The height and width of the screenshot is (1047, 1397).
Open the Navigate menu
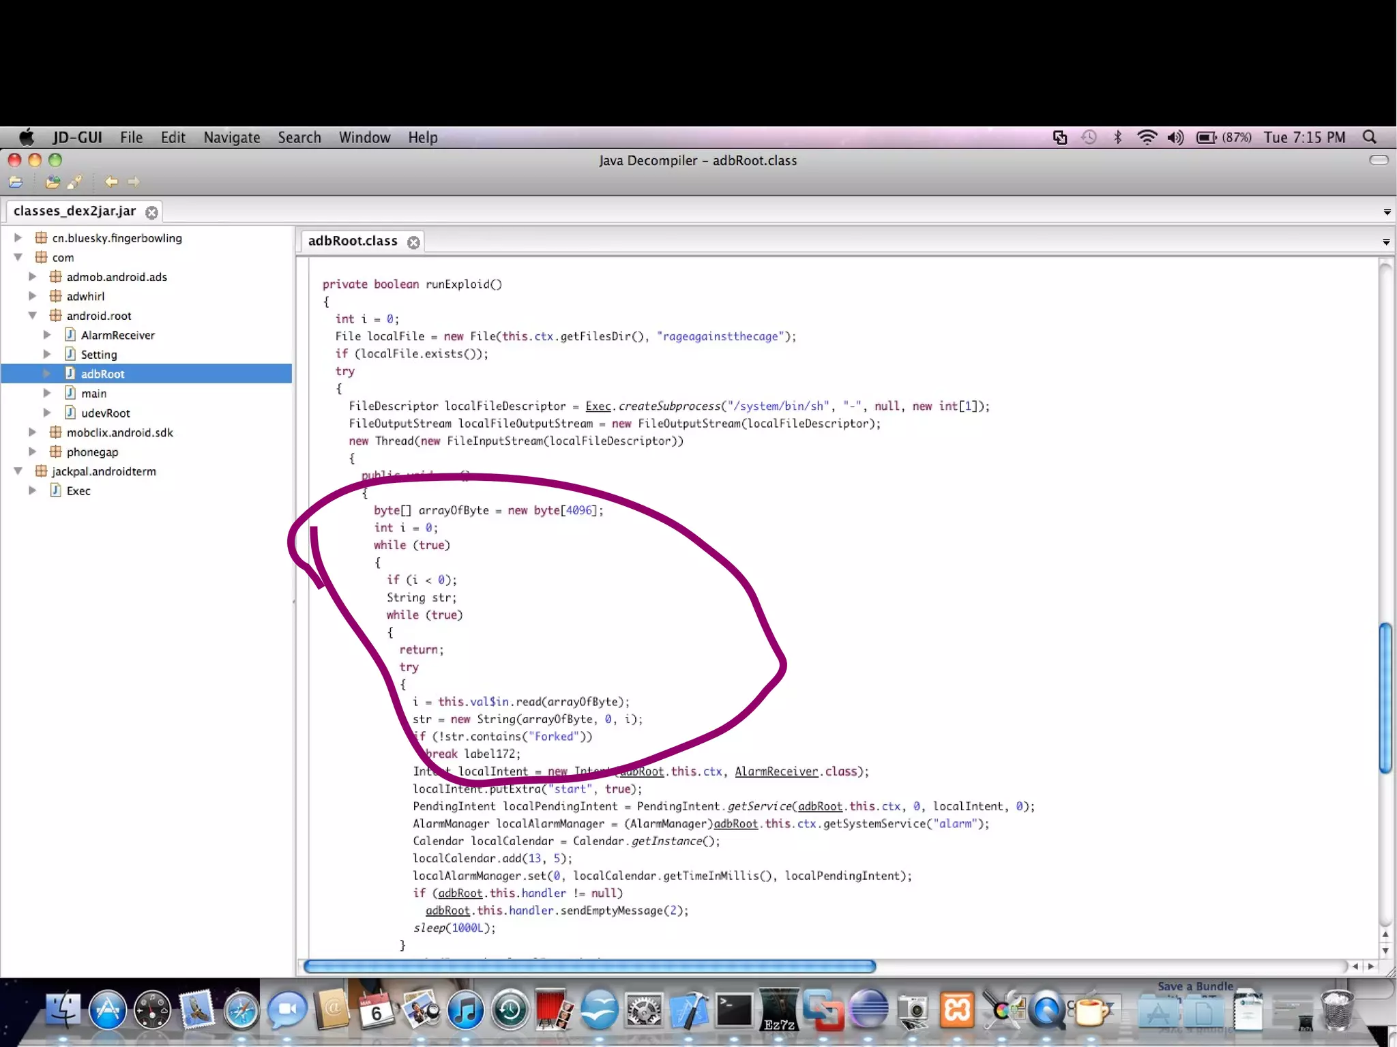231,137
